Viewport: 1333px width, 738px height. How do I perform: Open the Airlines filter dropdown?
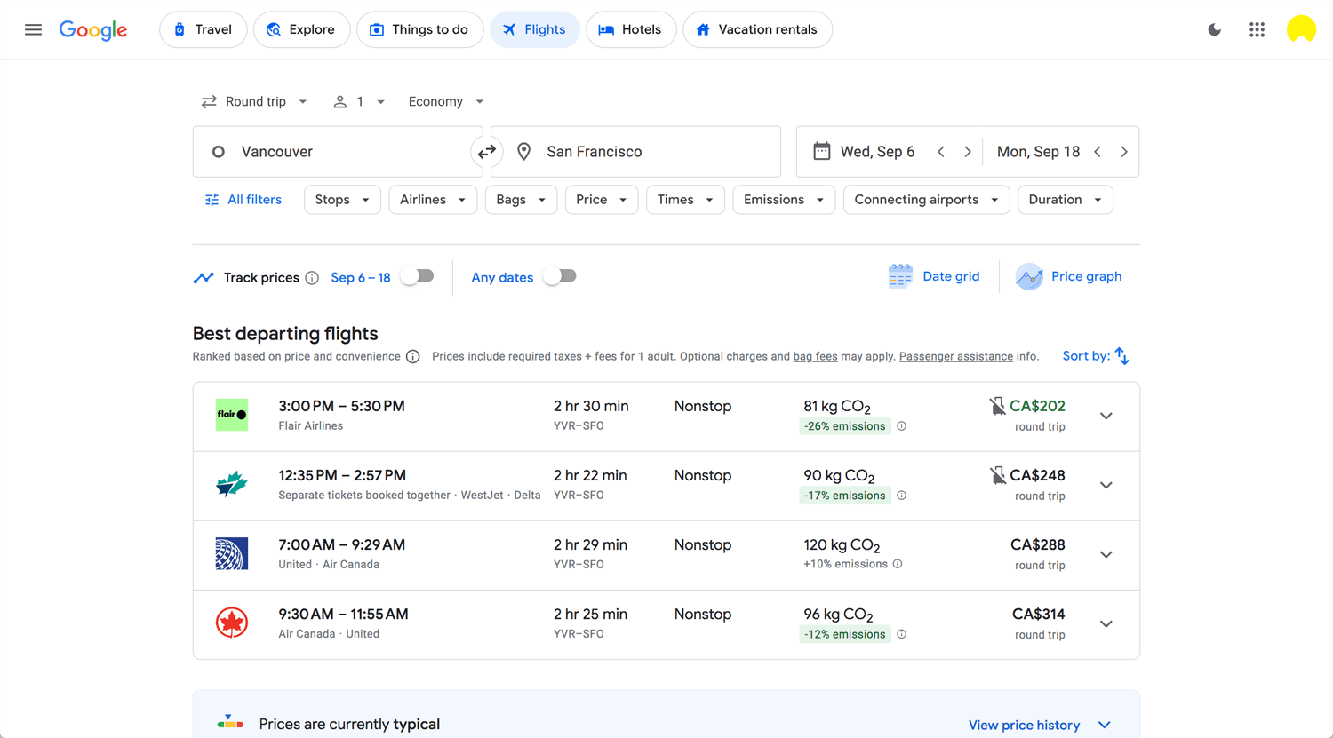(x=433, y=200)
